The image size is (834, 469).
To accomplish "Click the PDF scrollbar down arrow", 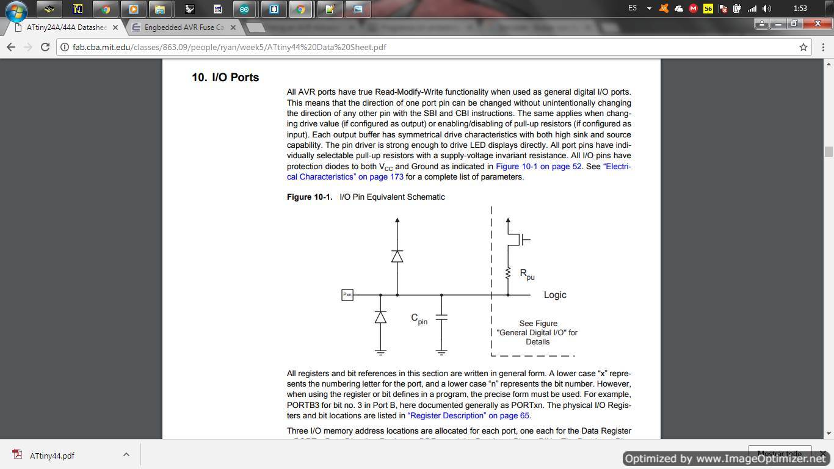I will tap(829, 434).
